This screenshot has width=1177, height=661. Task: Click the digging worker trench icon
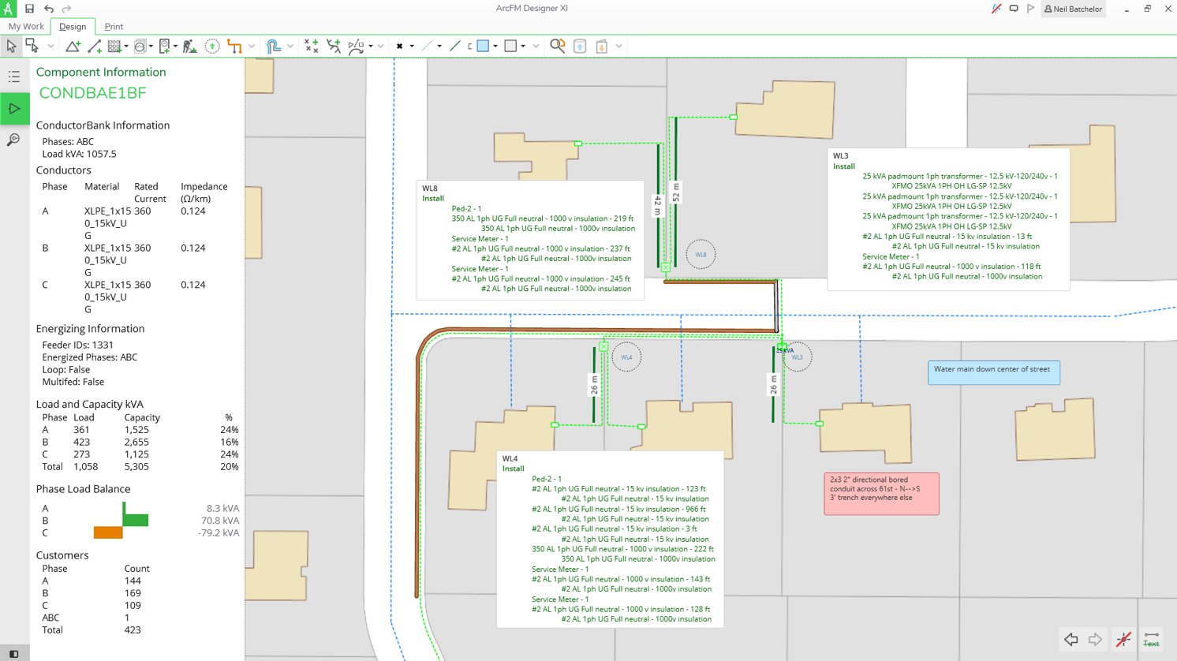189,47
